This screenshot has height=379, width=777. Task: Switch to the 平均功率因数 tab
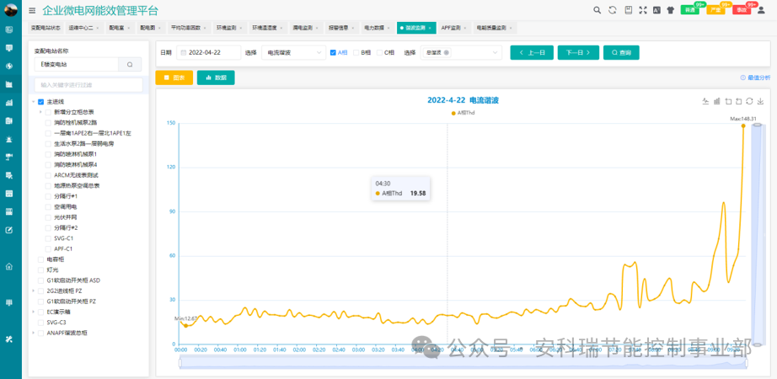click(186, 29)
